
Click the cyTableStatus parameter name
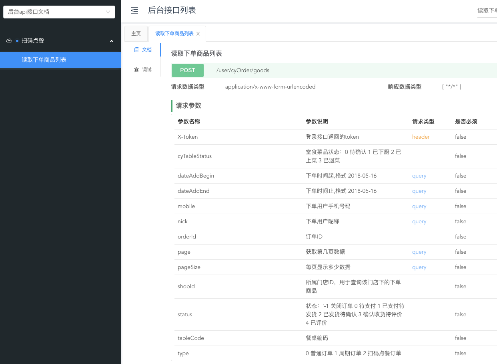click(x=195, y=156)
